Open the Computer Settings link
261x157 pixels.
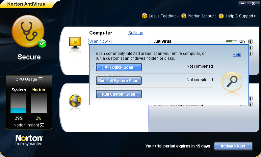point(136,33)
